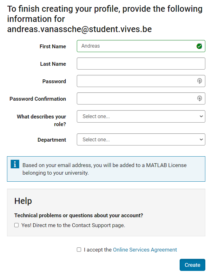This screenshot has width=212, height=276.
Task: Focus the First Name field with Andreas
Action: [141, 46]
